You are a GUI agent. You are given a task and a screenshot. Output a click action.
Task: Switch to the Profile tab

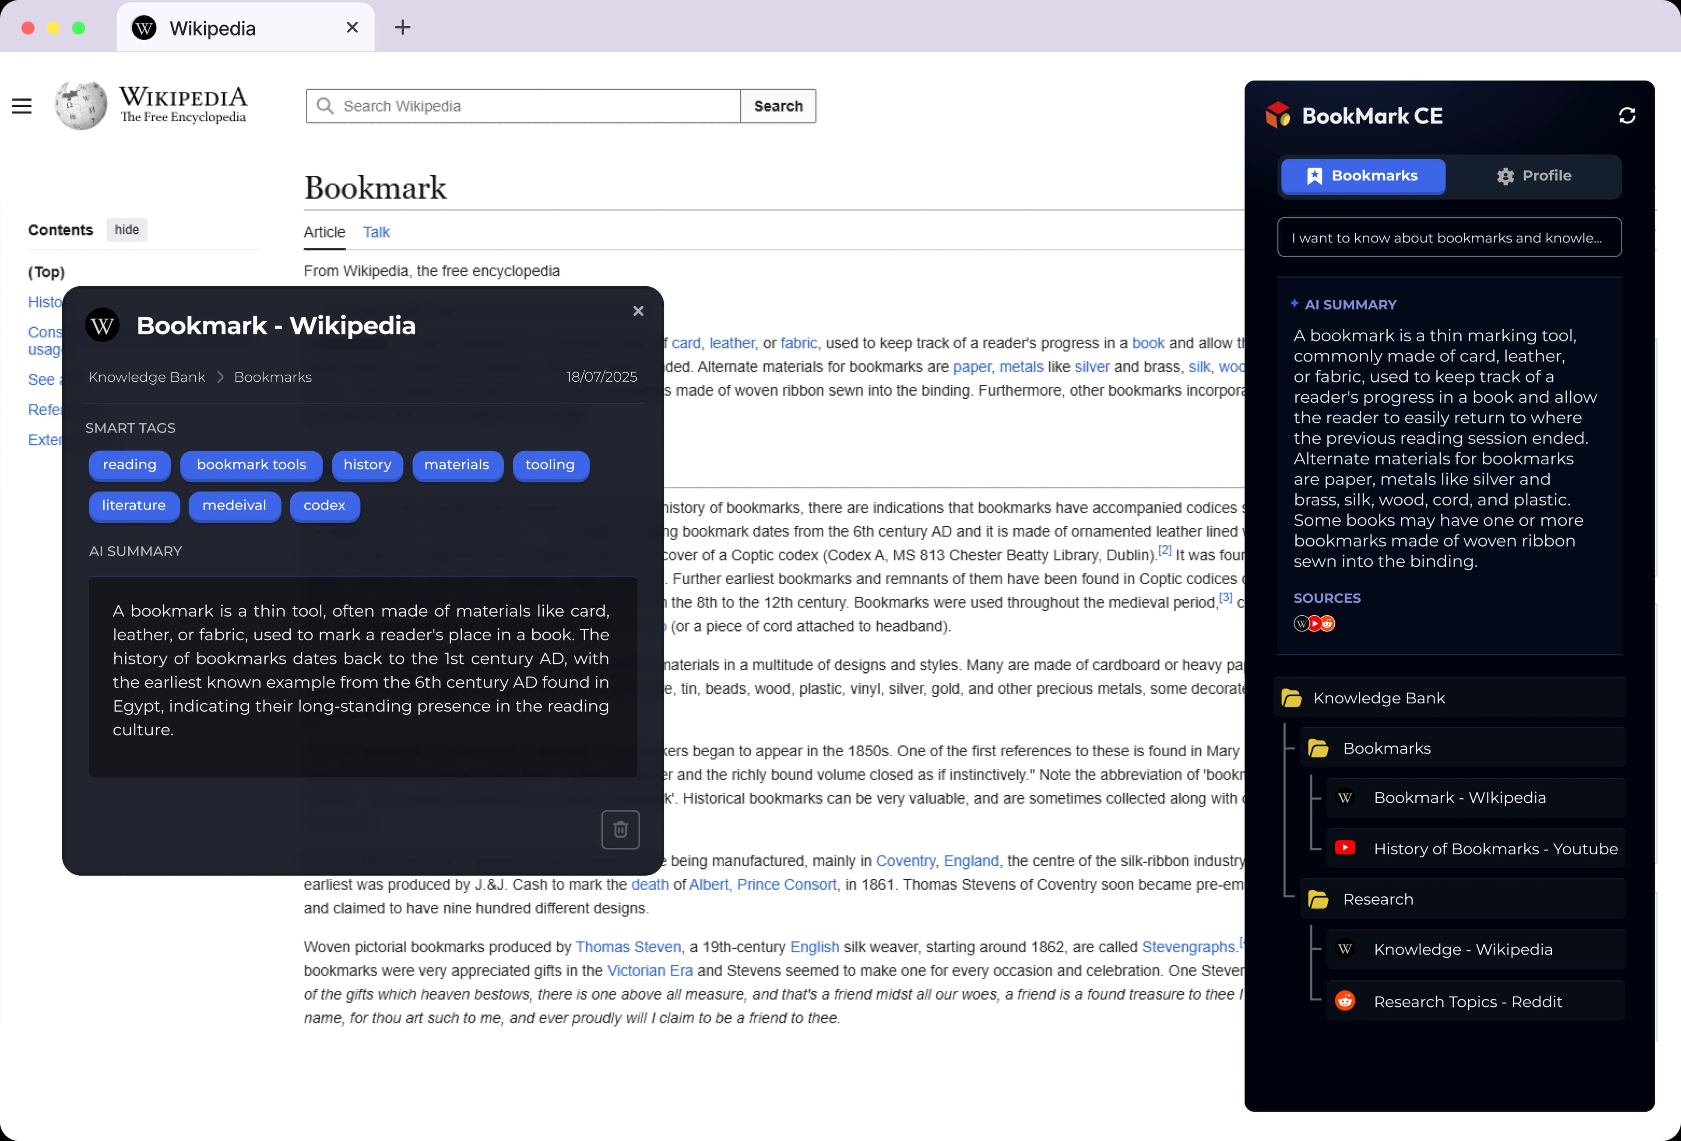(x=1533, y=176)
